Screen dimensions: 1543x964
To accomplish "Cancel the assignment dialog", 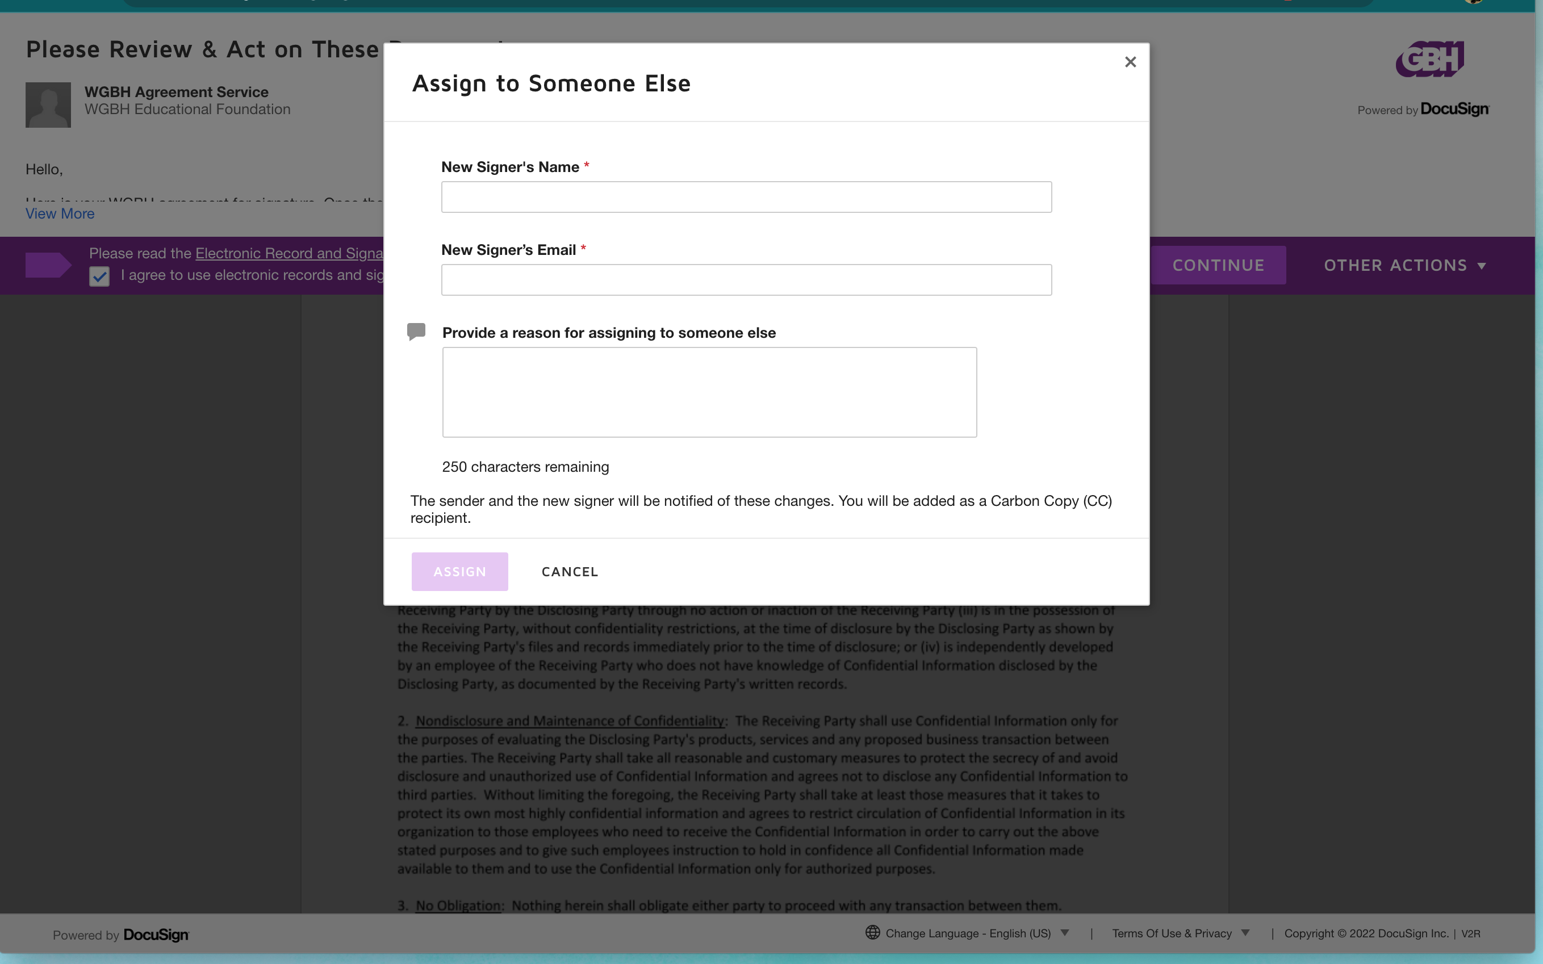I will [x=570, y=572].
